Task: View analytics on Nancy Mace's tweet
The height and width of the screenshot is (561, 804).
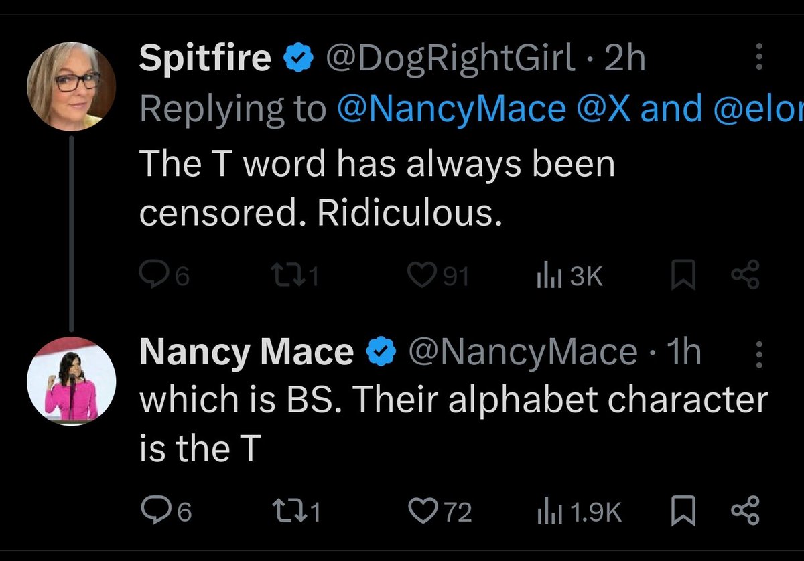Action: point(546,512)
